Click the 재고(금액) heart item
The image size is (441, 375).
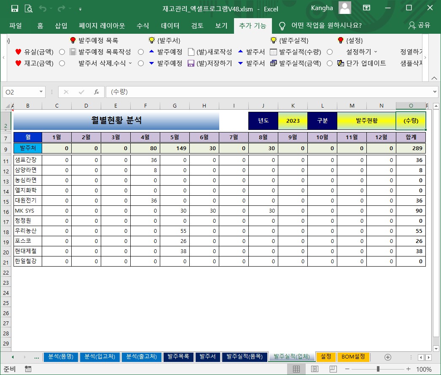coord(34,63)
